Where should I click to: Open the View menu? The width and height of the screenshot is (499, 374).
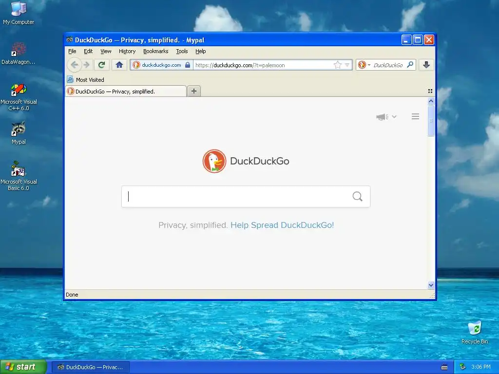click(x=106, y=51)
